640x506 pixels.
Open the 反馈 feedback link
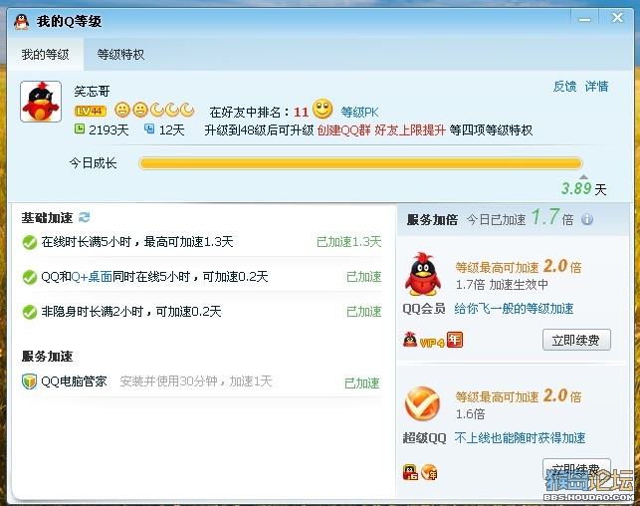click(564, 87)
